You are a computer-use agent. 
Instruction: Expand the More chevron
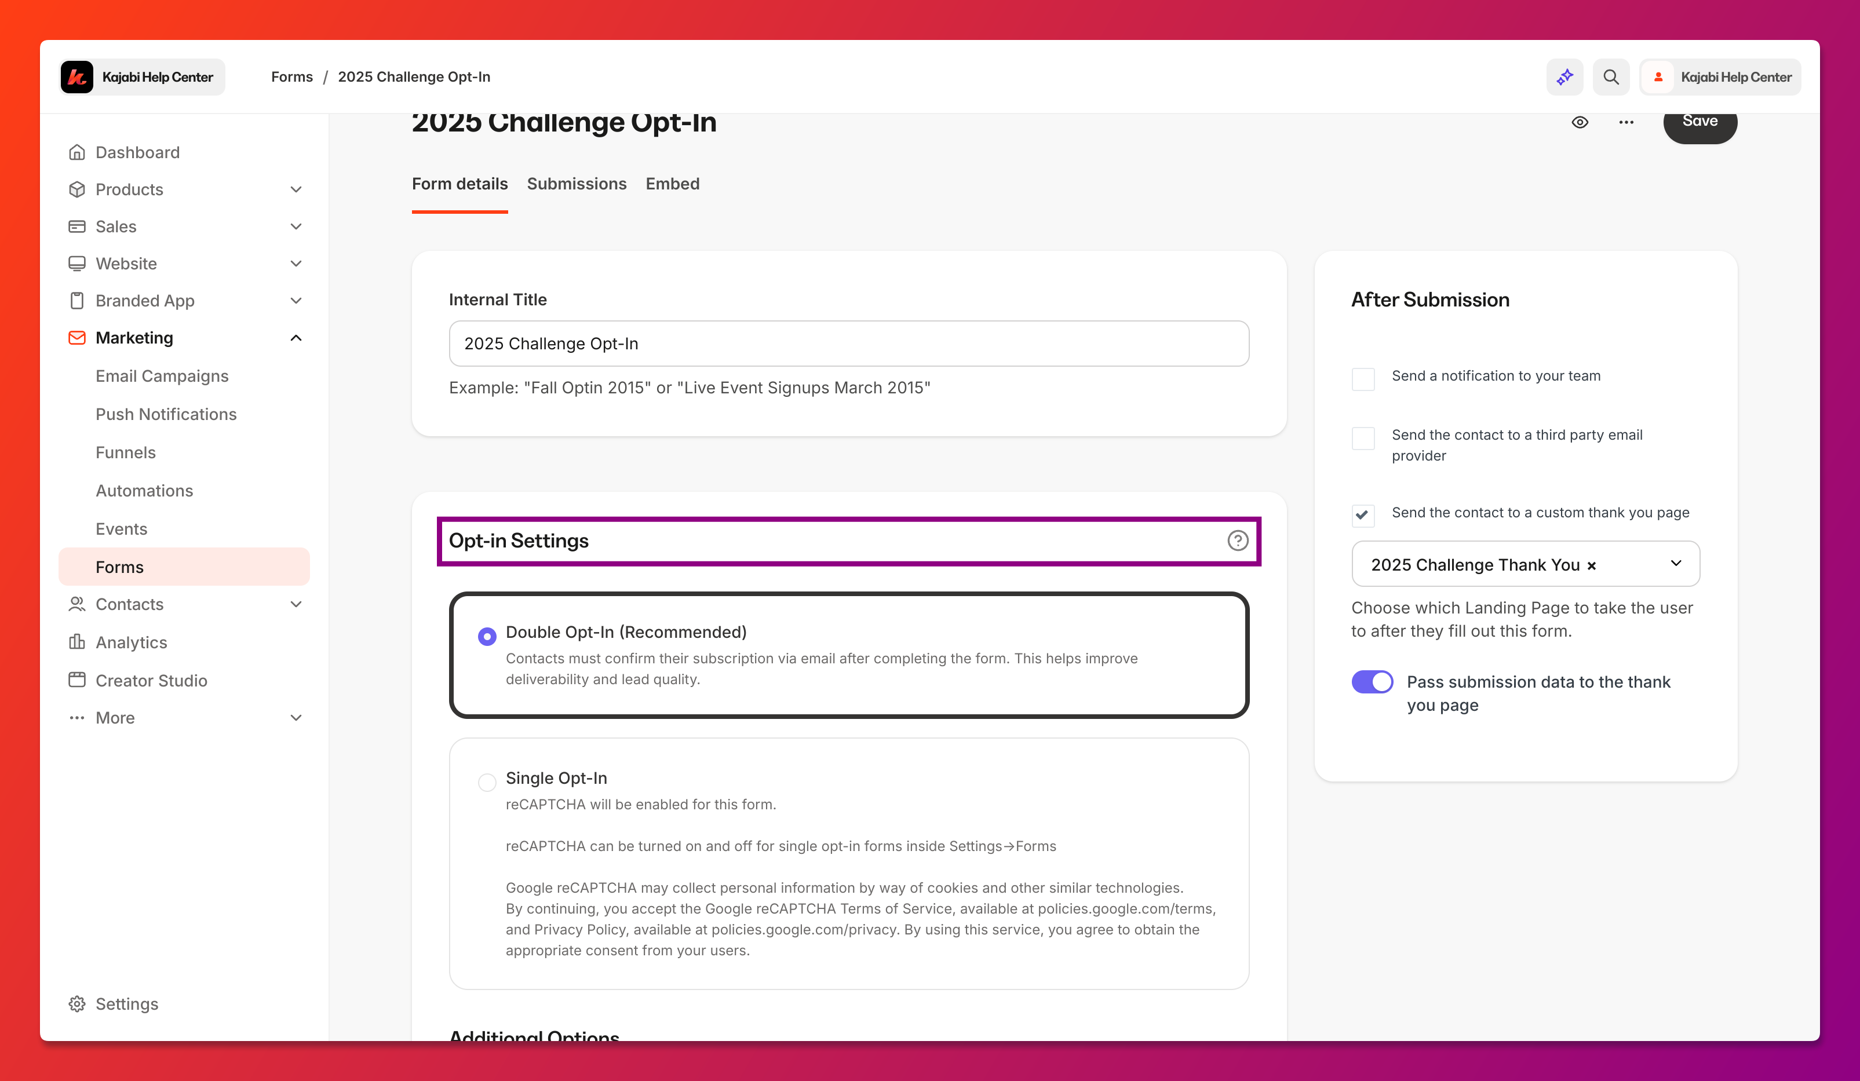pos(296,718)
